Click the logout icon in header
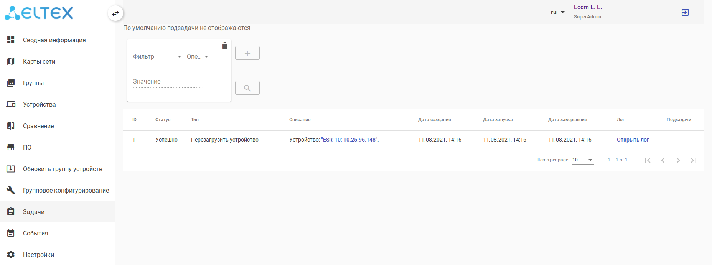The image size is (712, 265). coord(685,12)
